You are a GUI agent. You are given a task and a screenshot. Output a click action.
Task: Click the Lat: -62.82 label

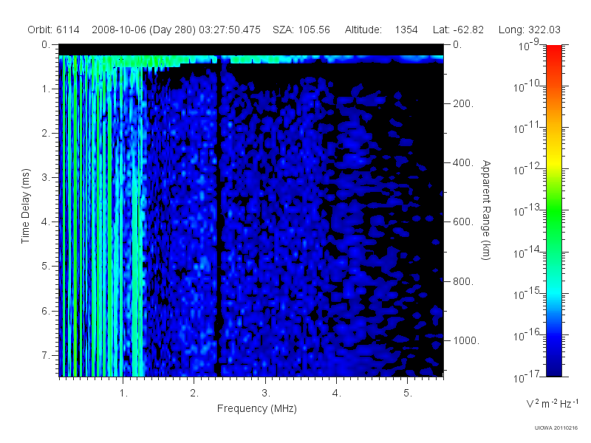coord(458,30)
